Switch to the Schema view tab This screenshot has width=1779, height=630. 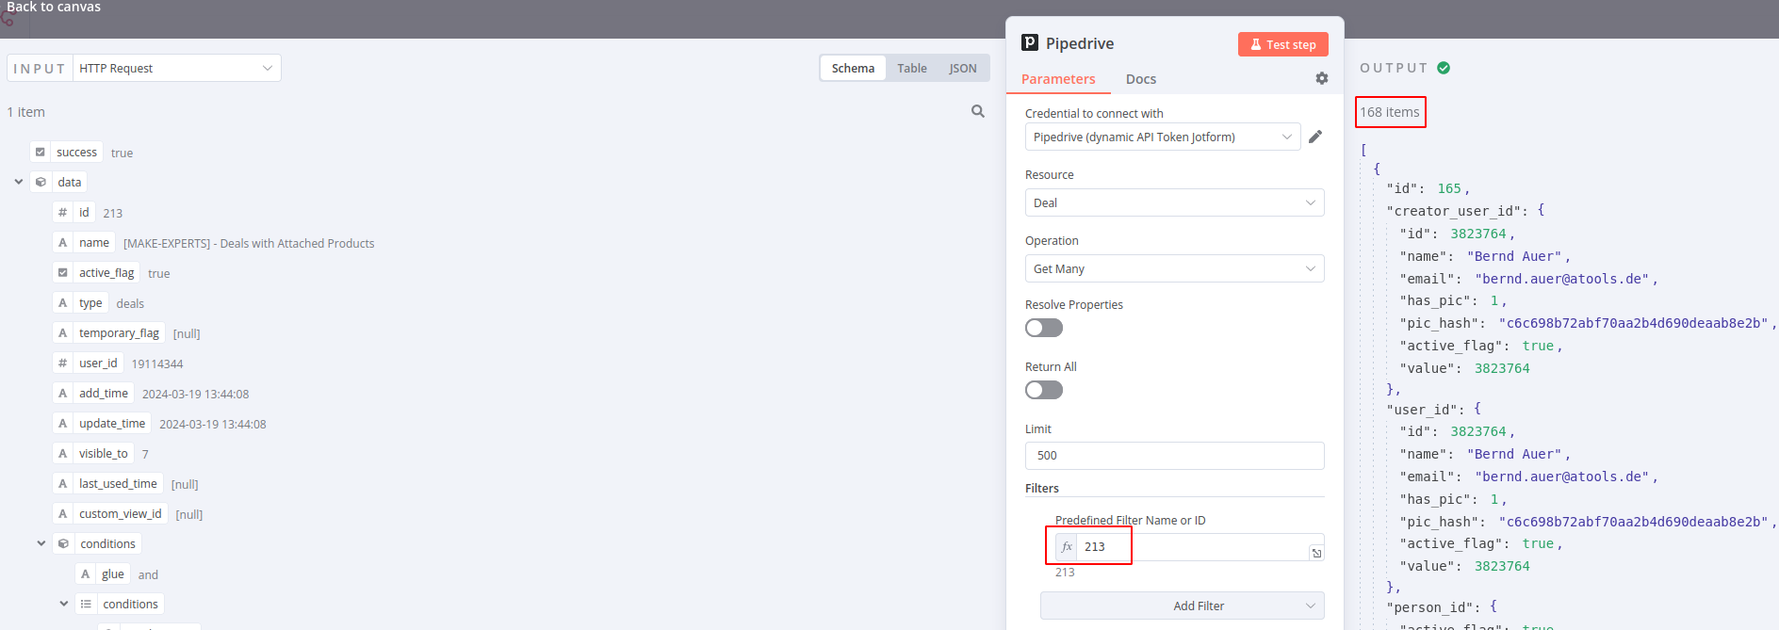tap(853, 68)
